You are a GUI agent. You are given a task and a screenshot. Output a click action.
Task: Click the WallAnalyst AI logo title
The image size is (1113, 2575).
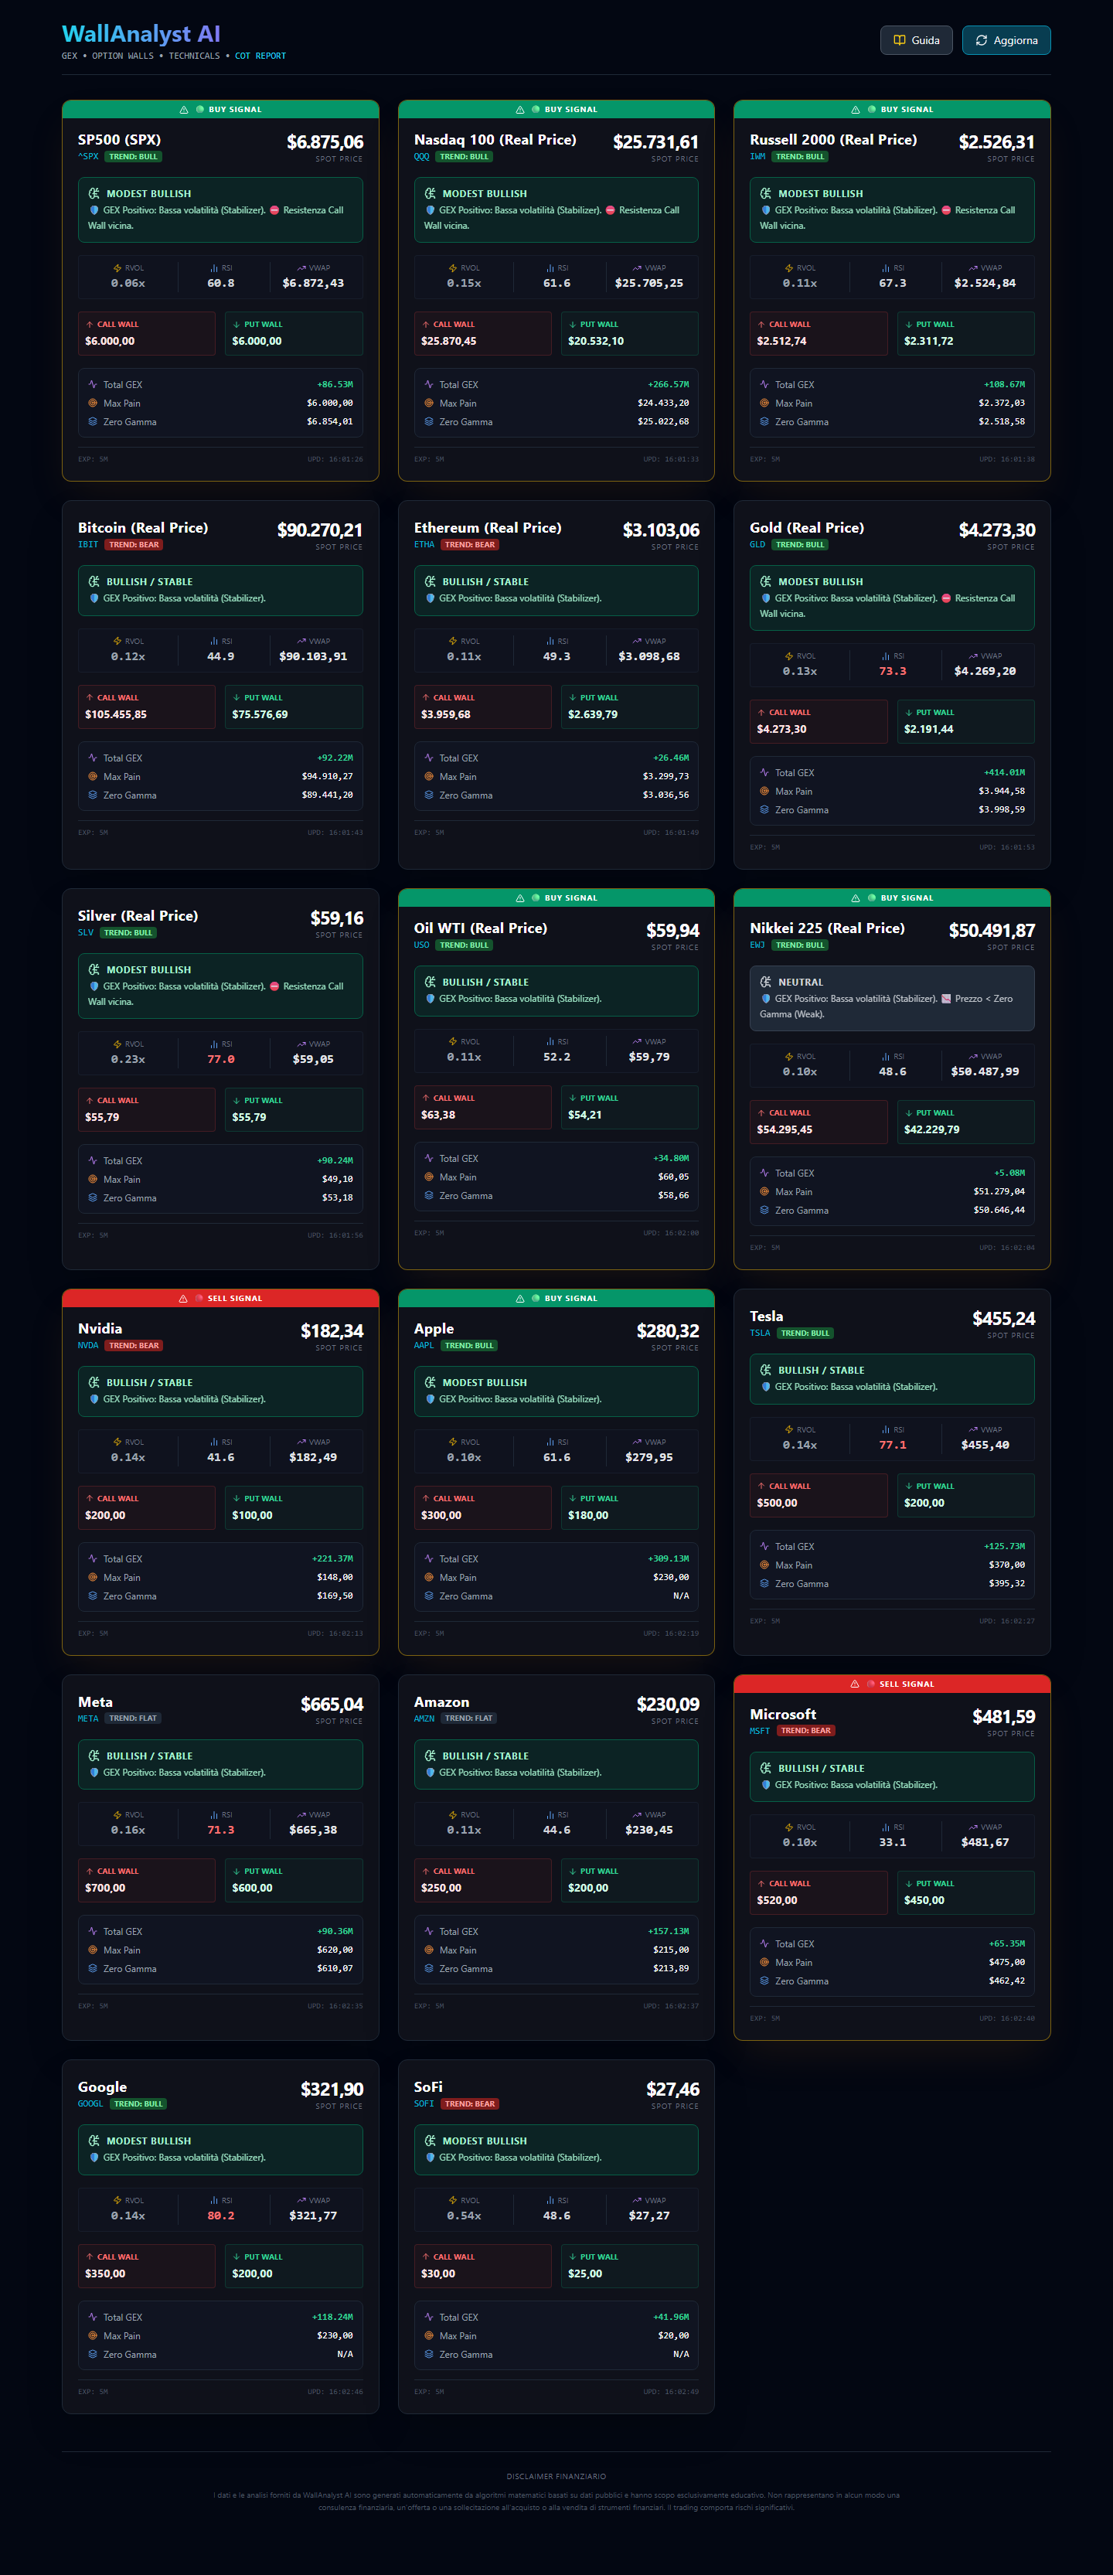point(141,34)
